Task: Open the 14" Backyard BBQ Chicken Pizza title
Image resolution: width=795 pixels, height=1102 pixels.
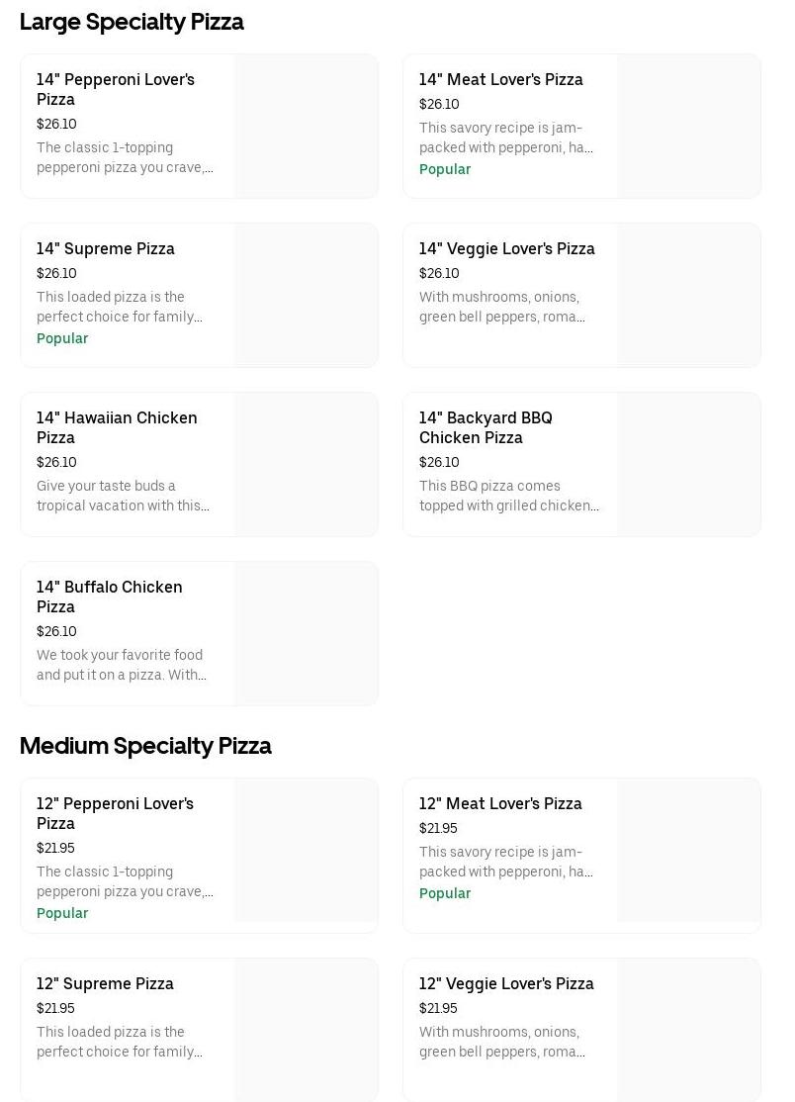Action: 486,427
